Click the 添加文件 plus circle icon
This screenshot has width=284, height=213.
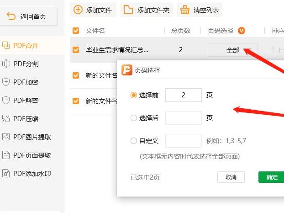click(x=78, y=10)
